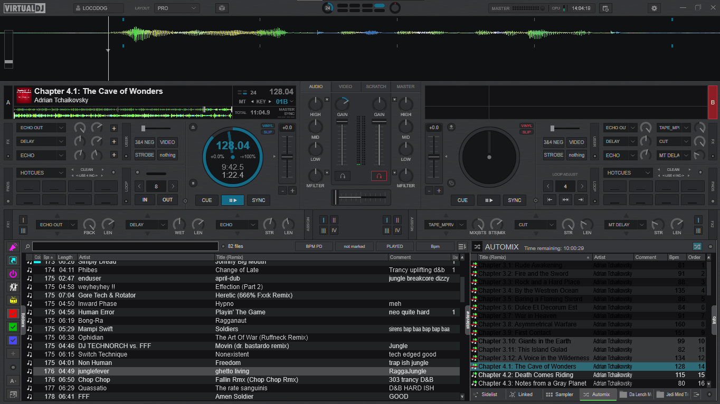This screenshot has width=720, height=404.
Task: Open deck A HOTCUES pads dropdown
Action: (41, 172)
